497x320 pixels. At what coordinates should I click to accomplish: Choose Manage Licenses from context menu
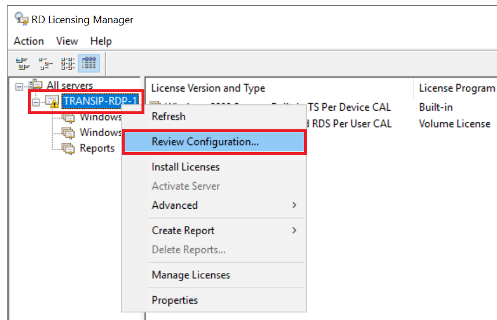point(214,275)
